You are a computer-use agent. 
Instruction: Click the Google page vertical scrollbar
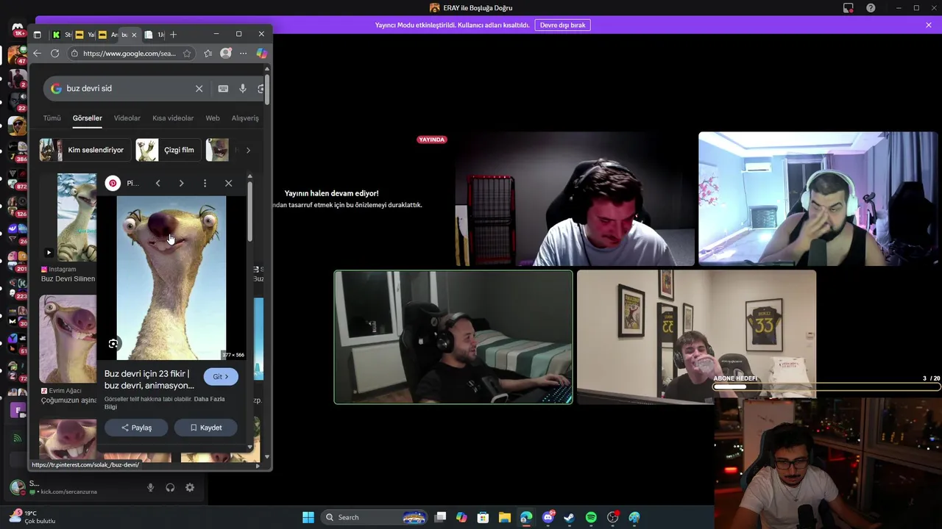coord(267,88)
